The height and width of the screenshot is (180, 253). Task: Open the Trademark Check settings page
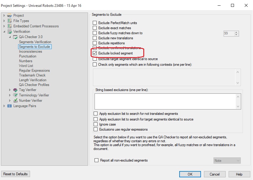click(x=32, y=75)
